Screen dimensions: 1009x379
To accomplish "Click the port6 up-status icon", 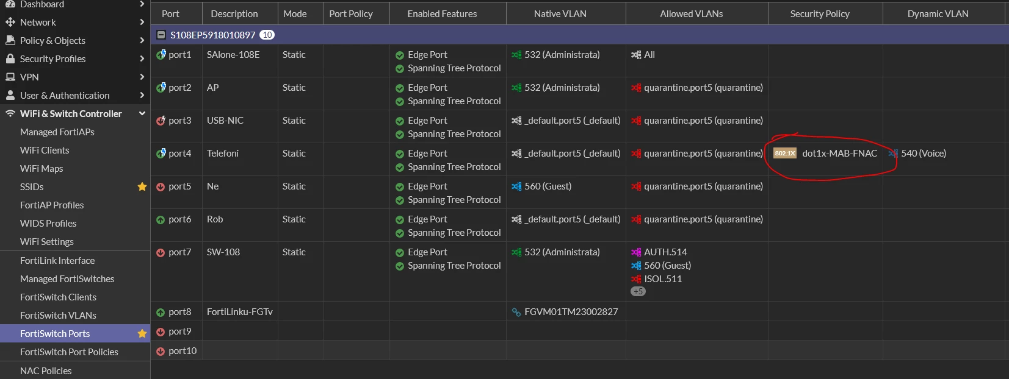I will [x=161, y=220].
